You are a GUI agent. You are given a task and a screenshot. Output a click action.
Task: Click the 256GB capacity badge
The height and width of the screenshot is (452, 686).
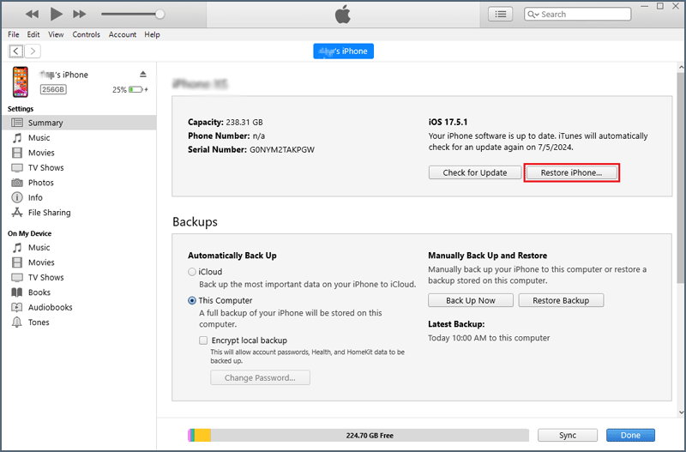coord(53,89)
